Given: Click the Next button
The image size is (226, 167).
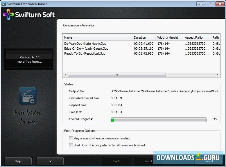Looking at the screenshot, I should coord(149,161).
